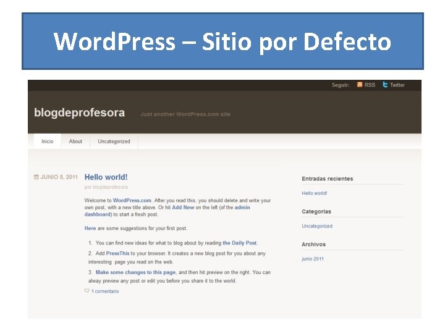Viewport: 445px width, 334px height.
Task: Click the WordPress – Sitio por Defecto slide title
Action: [222, 41]
